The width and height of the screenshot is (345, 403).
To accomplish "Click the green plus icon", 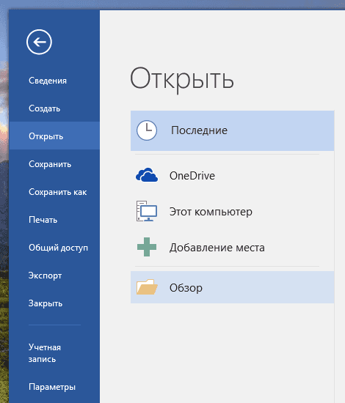I will coord(147,247).
